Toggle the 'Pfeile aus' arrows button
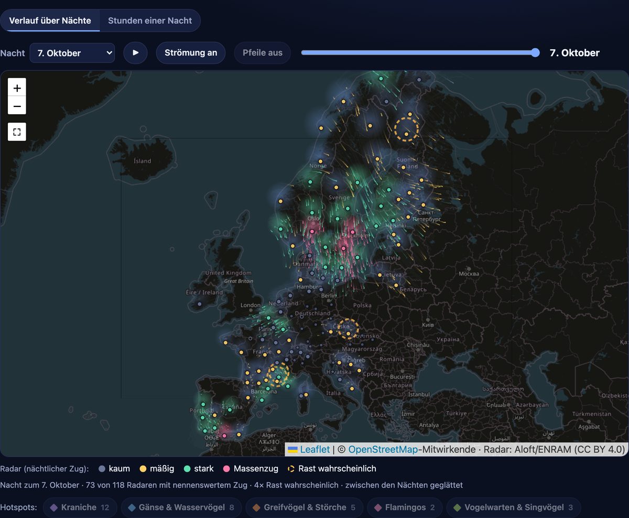 pos(263,53)
